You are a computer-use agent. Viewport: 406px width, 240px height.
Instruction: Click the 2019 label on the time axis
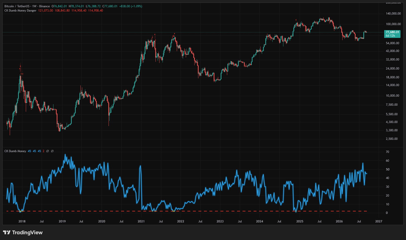pos(62,221)
